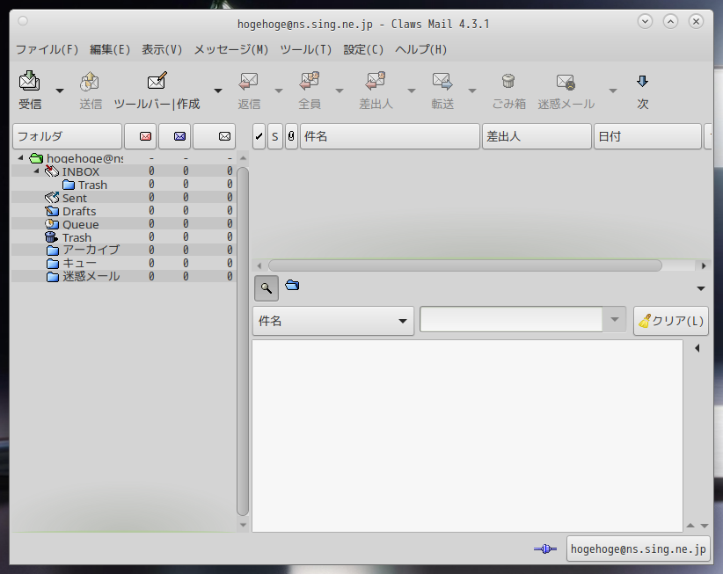Viewport: 723px width, 574px height.
Task: Open the ツール(T) menu
Action: click(306, 49)
